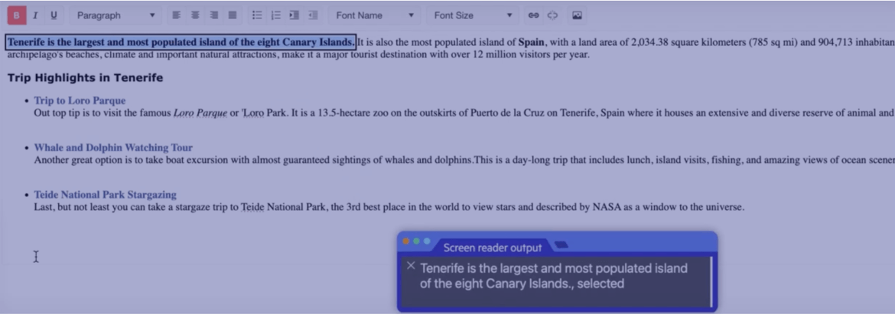Screen dimensions: 895x314
Task: Select the Screen reader output tab
Action: click(492, 248)
